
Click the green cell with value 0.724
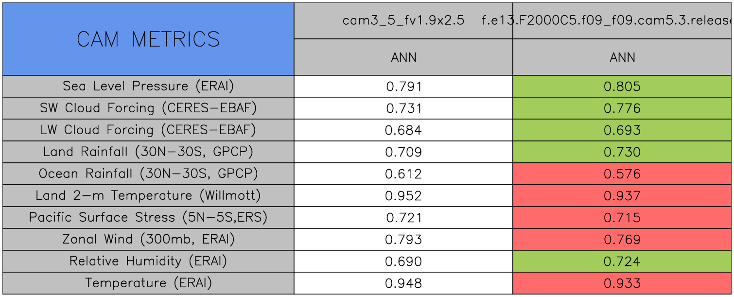622,262
